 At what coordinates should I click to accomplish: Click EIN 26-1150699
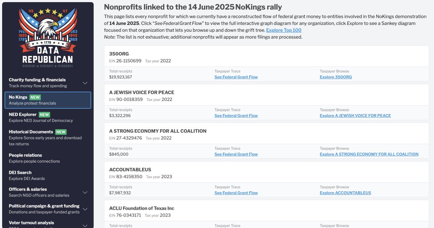[125, 61]
